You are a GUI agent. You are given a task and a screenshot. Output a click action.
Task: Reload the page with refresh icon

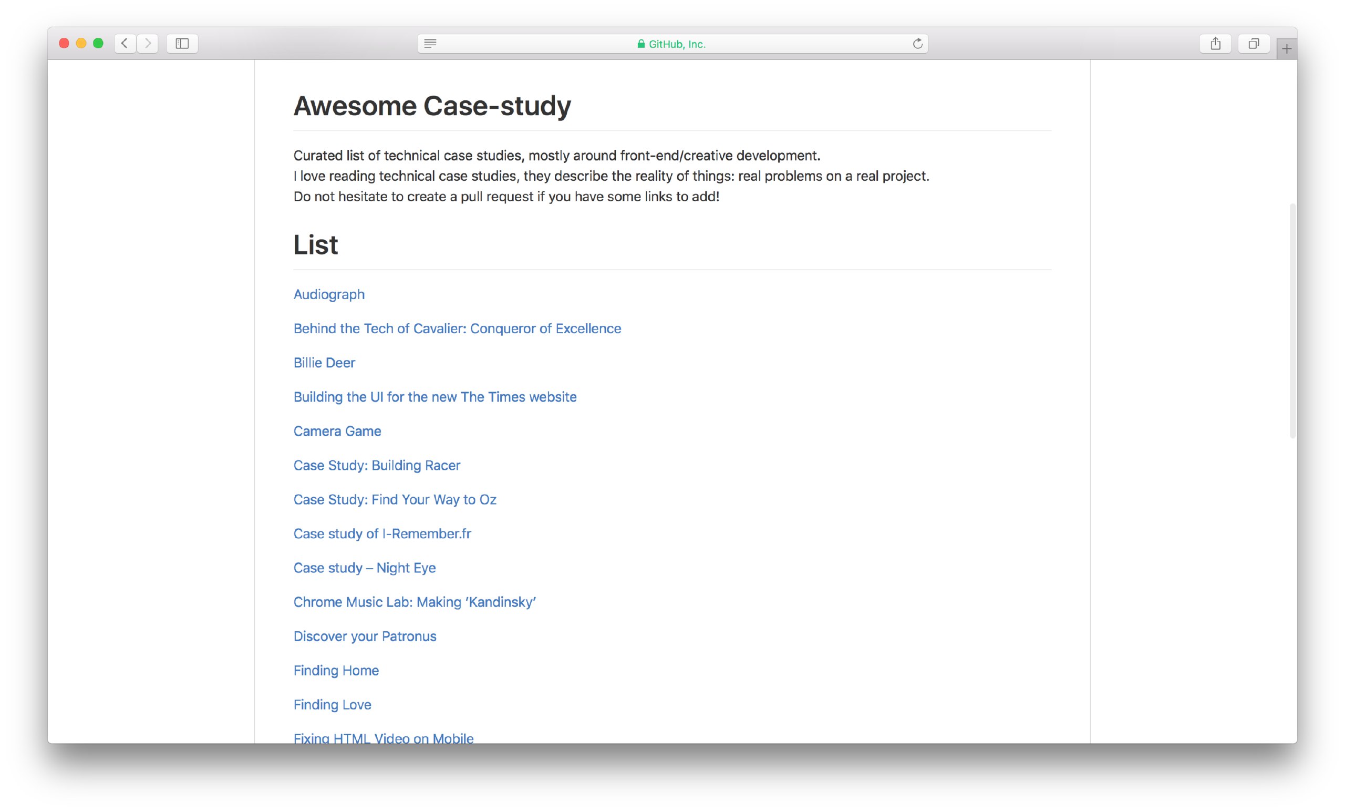[x=917, y=43]
